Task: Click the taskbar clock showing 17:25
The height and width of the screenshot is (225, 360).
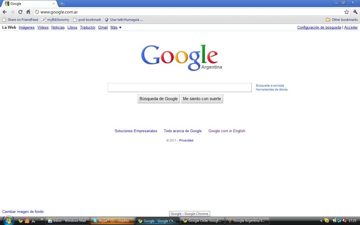Action: 352,221
